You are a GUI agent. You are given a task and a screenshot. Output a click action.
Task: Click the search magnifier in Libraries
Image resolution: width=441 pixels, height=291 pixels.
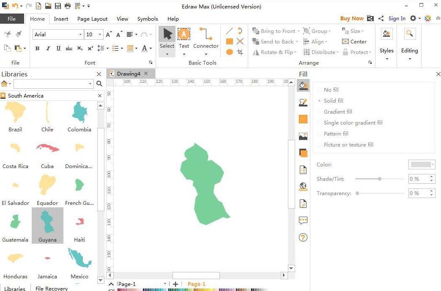[99, 84]
